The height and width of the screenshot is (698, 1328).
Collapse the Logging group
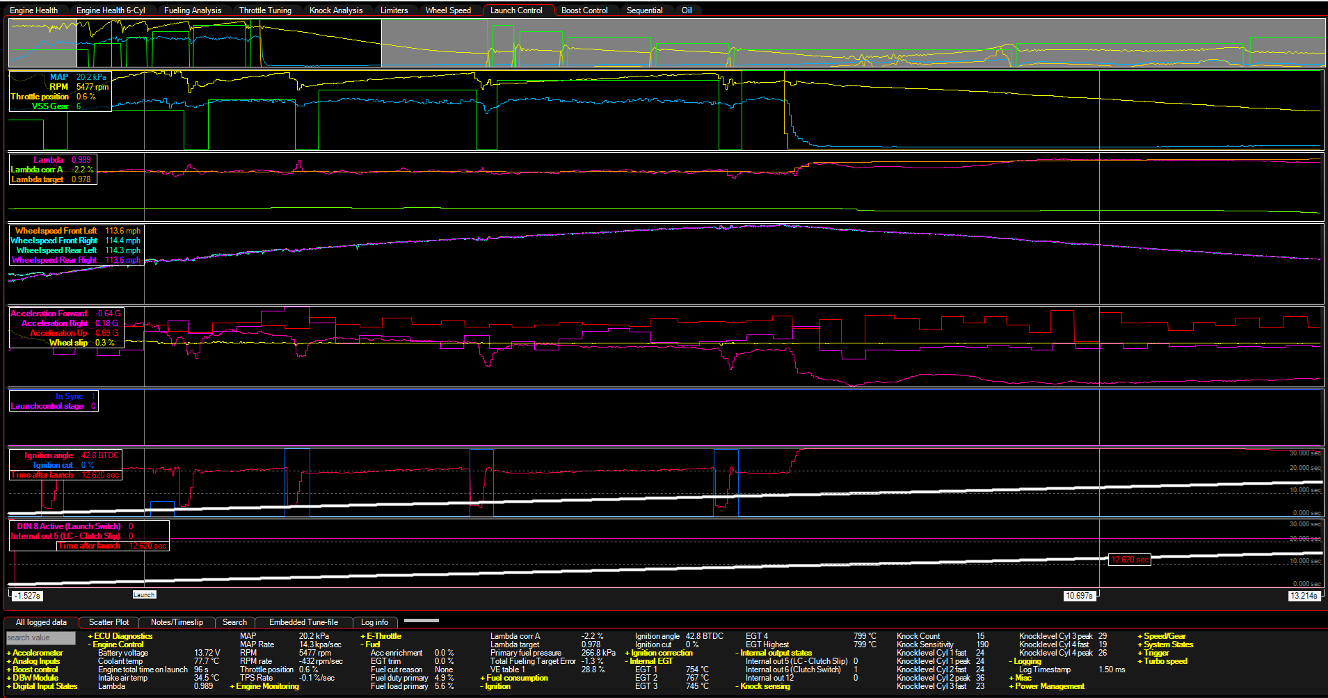1025,661
